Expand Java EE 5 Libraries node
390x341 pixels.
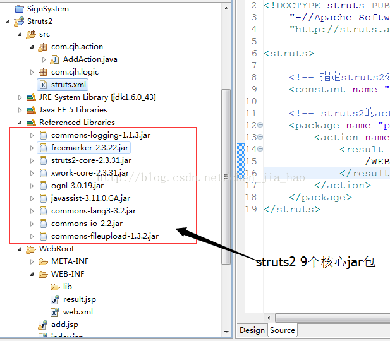click(x=20, y=110)
